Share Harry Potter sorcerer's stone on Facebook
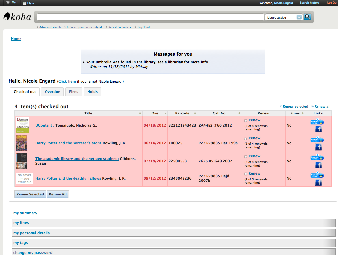338x255 pixels. click(318, 147)
